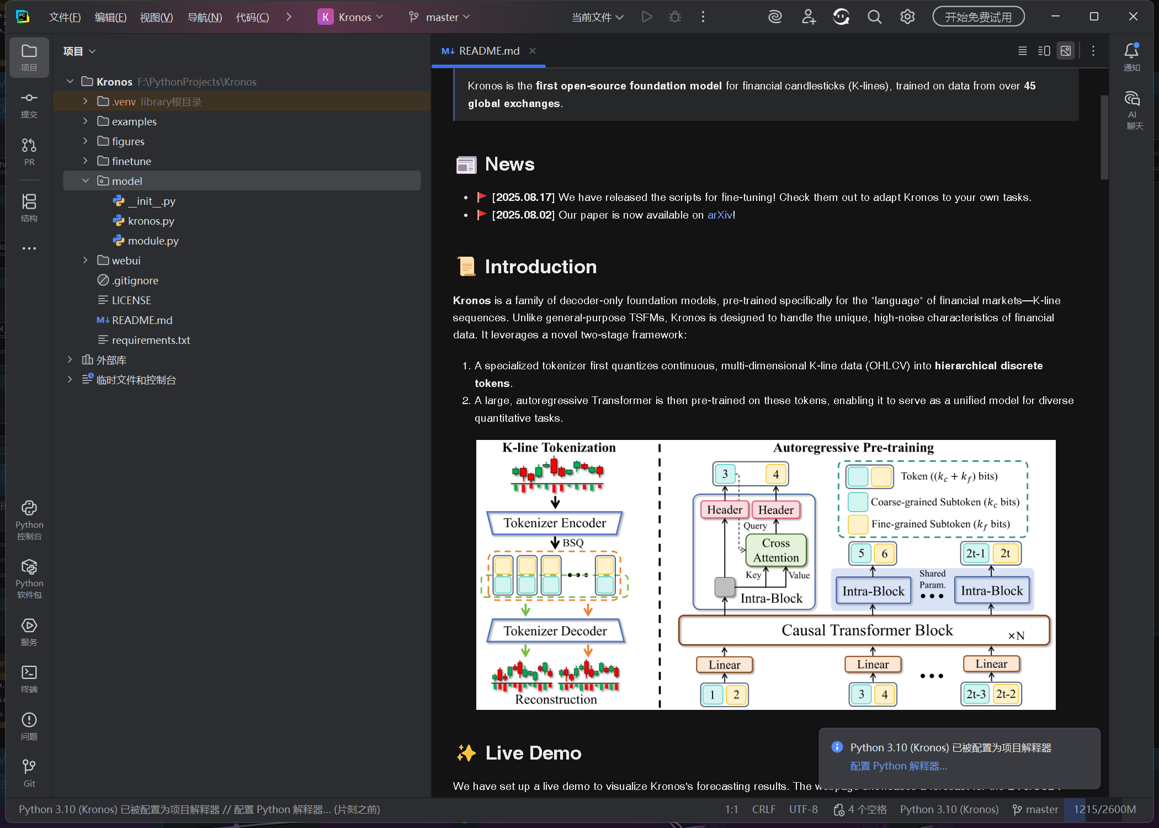Expand scratches and consoles (临时文件和控制台)
The width and height of the screenshot is (1159, 828).
coord(70,379)
